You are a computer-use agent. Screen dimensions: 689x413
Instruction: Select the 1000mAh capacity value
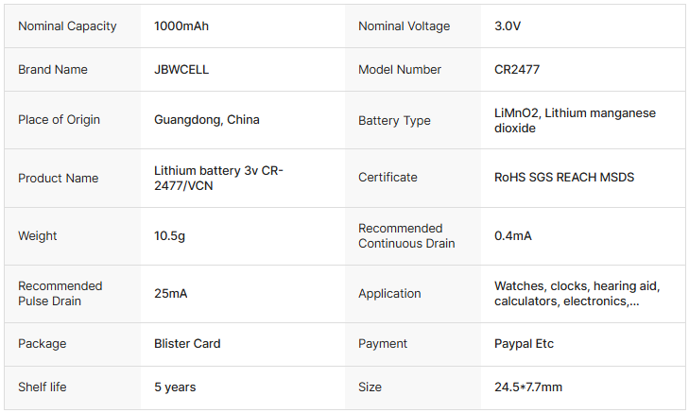[x=181, y=26]
